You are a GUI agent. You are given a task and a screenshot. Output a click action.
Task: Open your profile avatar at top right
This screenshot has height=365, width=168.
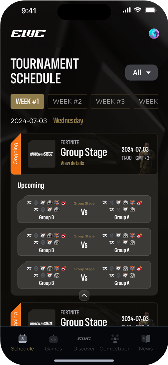click(x=154, y=33)
